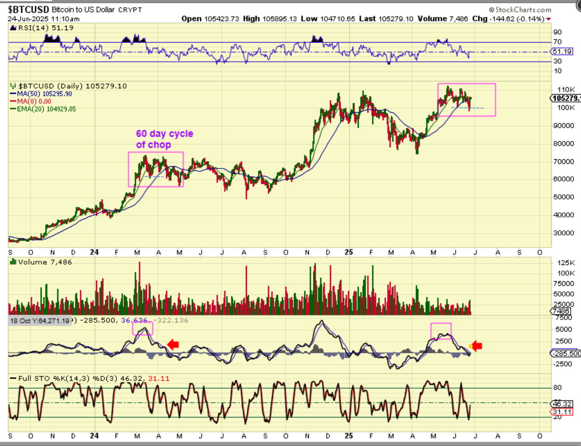
Task: Click the 24 year label under the price chart
Action: [94, 252]
